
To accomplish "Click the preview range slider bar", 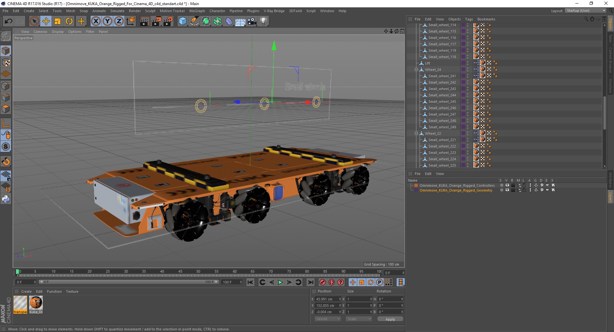I will pyautogui.click(x=129, y=282).
